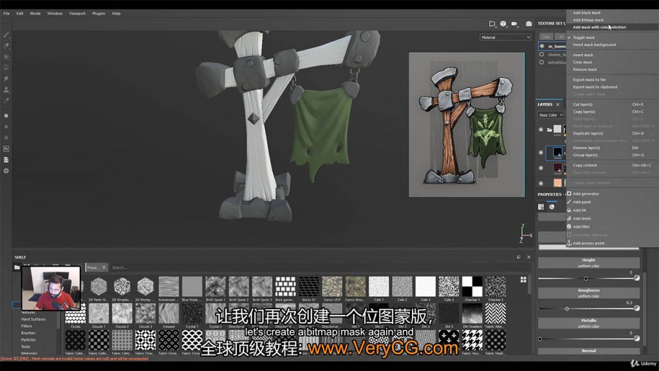The height and width of the screenshot is (371, 659).
Task: Open the viewport perspective display dropdown icon
Action: point(492,24)
